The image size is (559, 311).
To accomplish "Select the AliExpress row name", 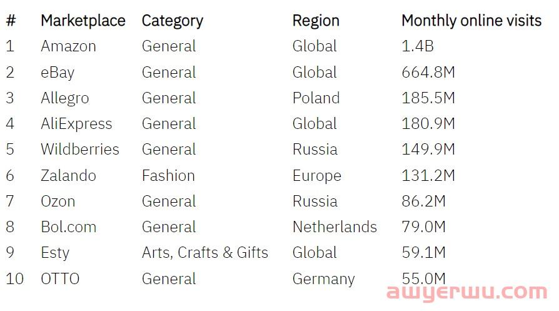I will pyautogui.click(x=76, y=124).
